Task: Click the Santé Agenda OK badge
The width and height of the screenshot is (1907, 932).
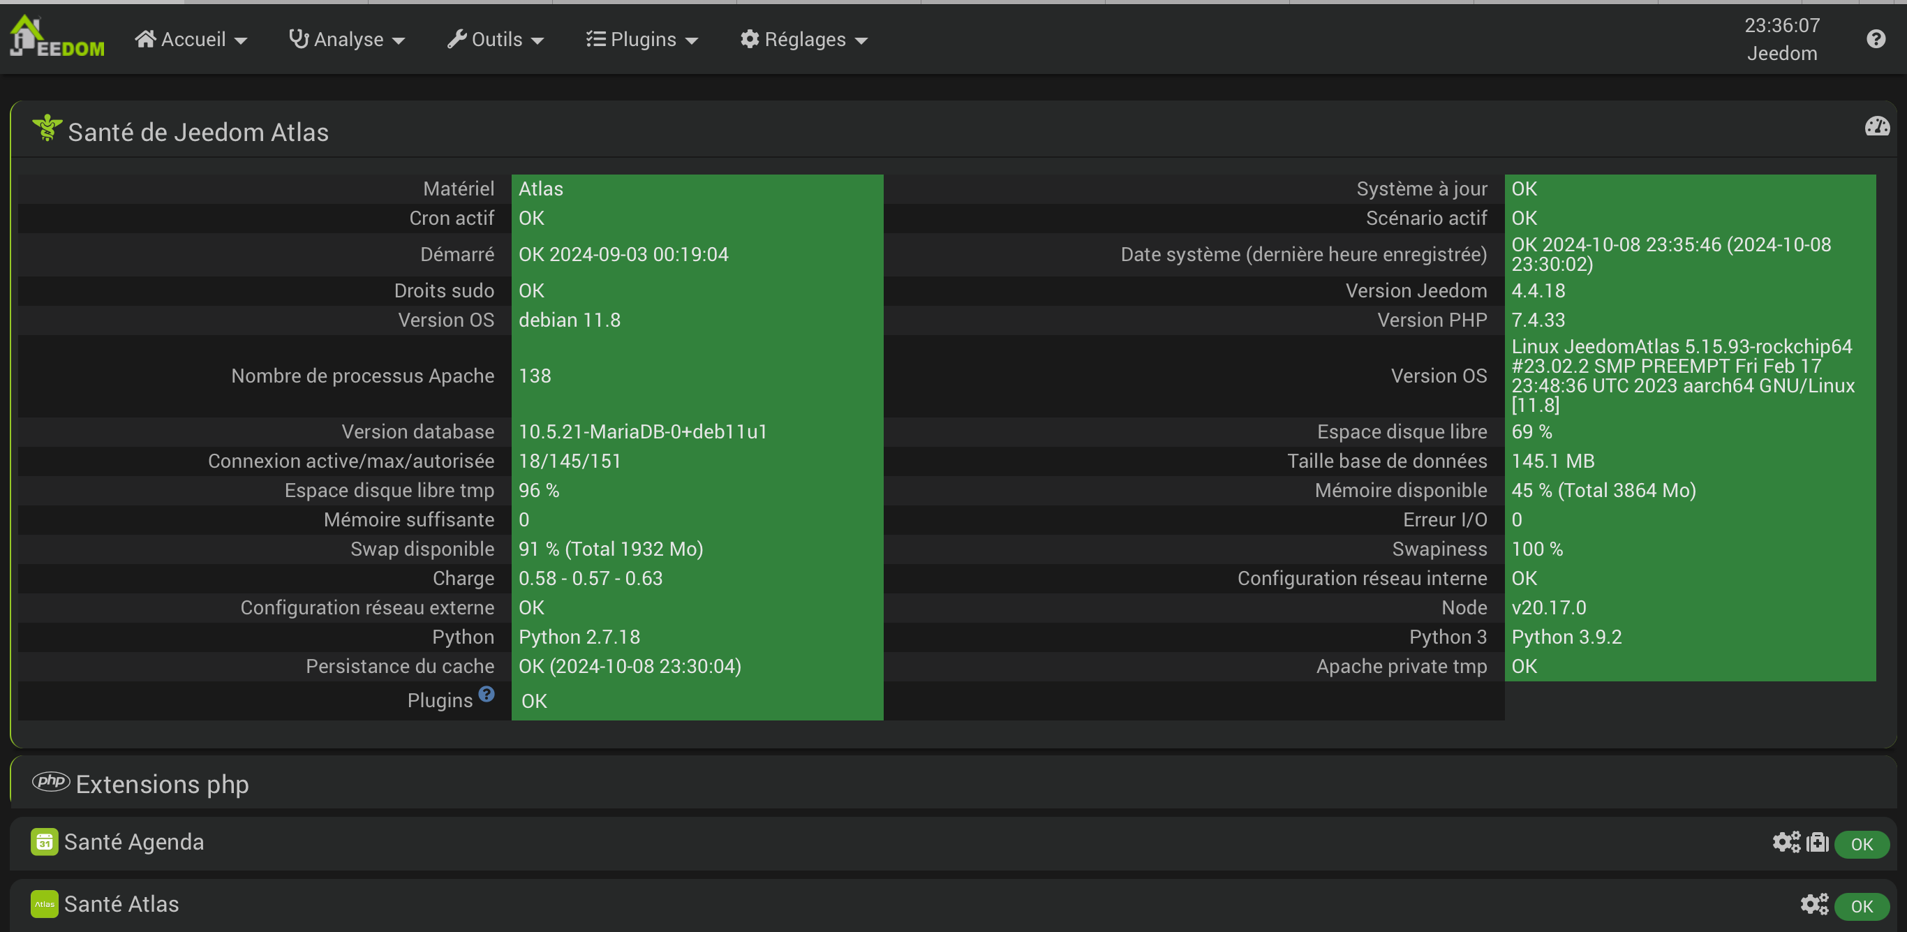Action: (1861, 844)
